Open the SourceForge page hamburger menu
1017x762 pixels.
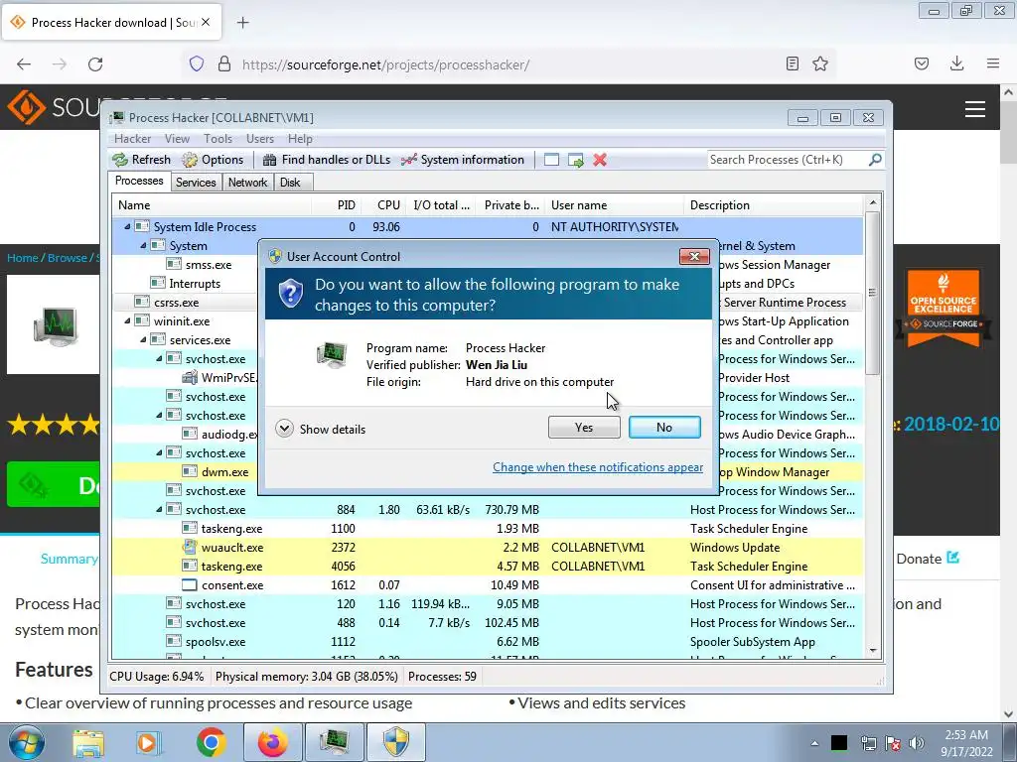(975, 109)
